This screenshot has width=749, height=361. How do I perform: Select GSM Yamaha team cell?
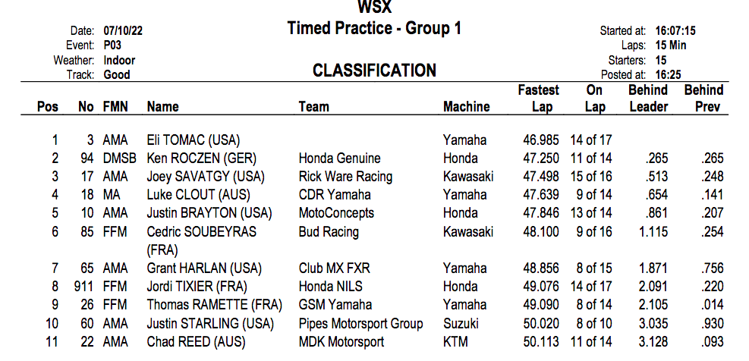(335, 305)
